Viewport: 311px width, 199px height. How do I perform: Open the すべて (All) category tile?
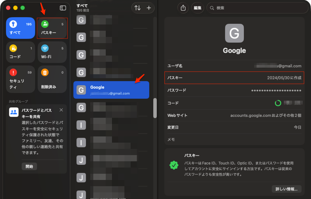(x=21, y=28)
